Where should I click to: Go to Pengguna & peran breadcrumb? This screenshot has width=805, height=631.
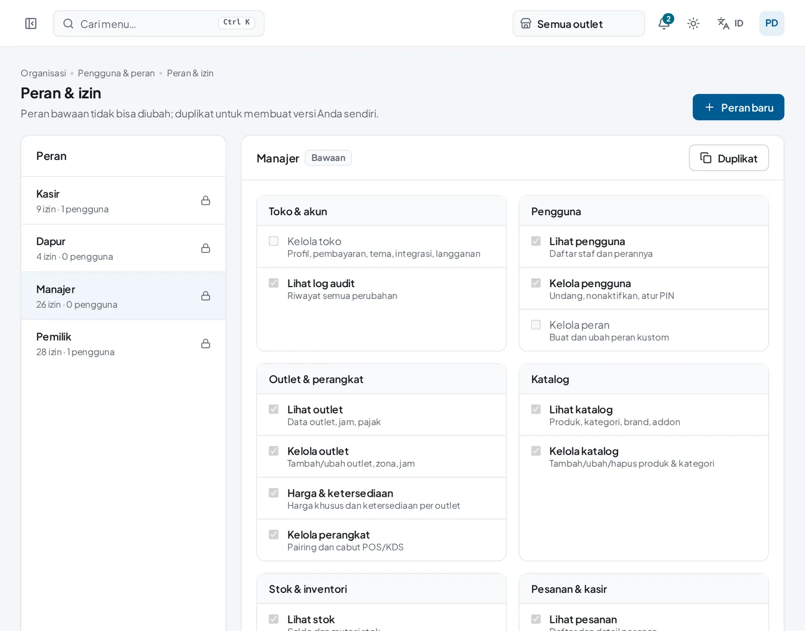click(116, 73)
